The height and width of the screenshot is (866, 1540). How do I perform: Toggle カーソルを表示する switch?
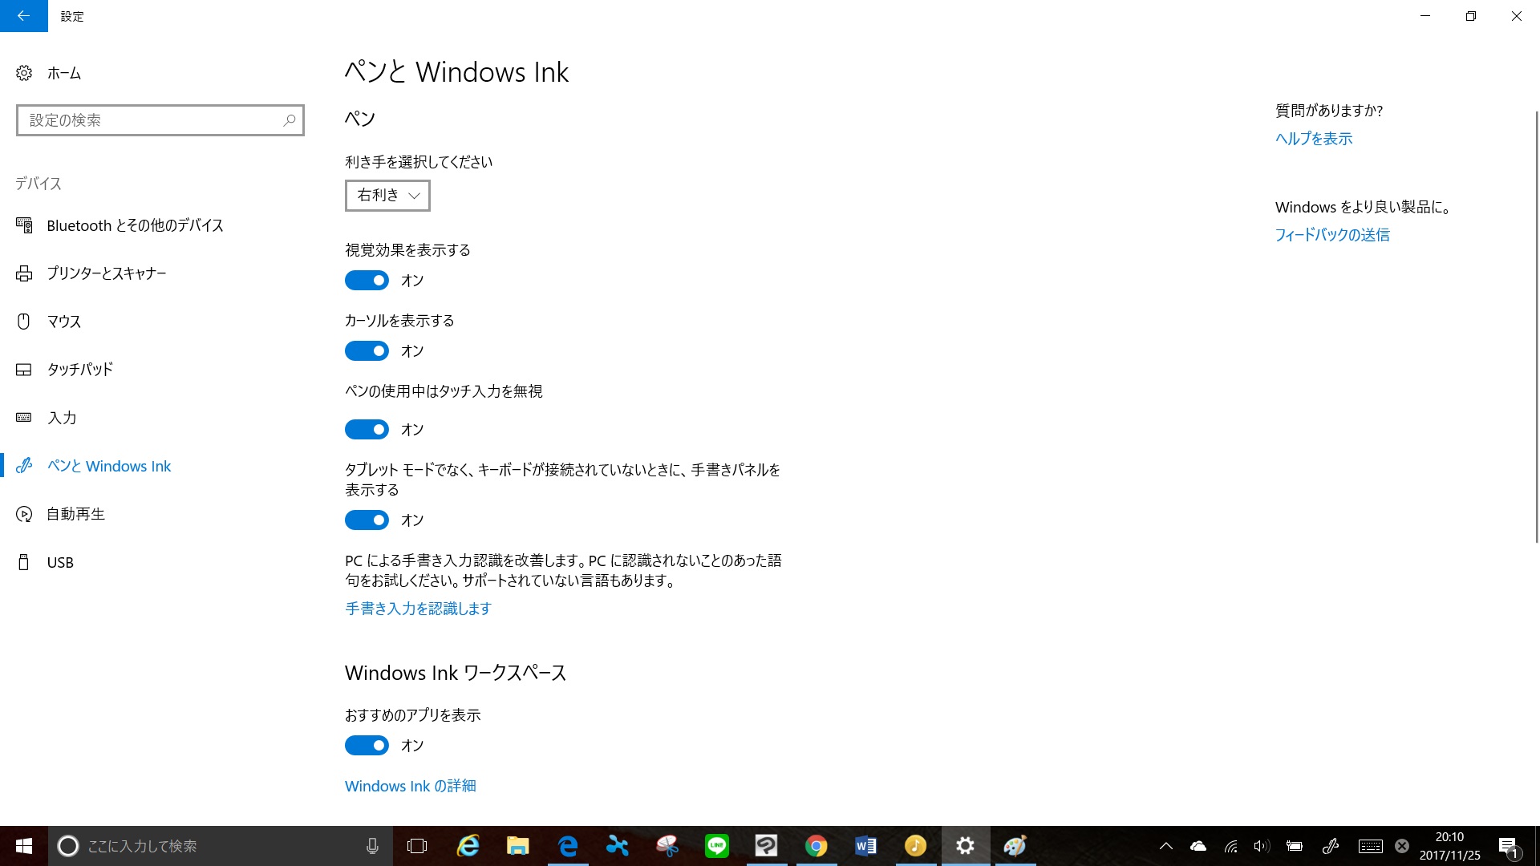click(x=367, y=350)
